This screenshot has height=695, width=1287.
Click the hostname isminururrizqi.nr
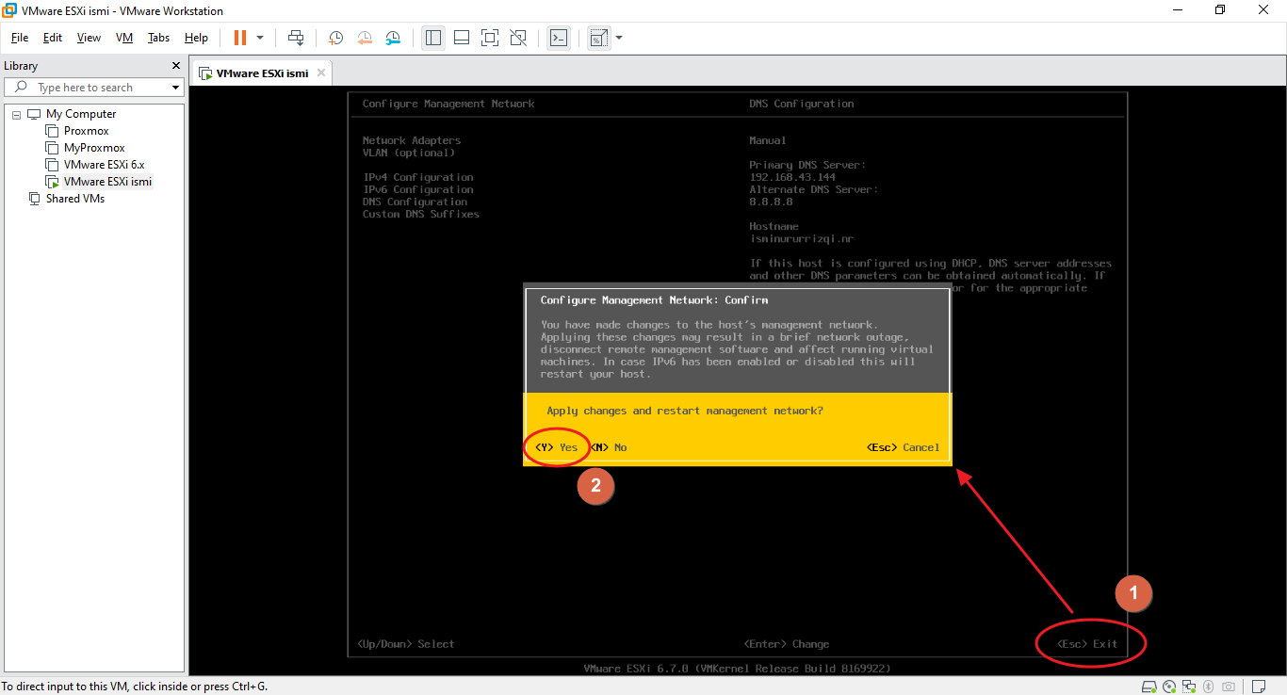(x=801, y=239)
